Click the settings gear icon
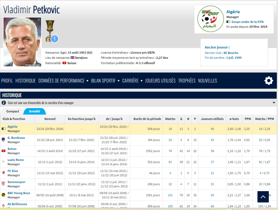The width and height of the screenshot is (278, 210). click(x=269, y=81)
